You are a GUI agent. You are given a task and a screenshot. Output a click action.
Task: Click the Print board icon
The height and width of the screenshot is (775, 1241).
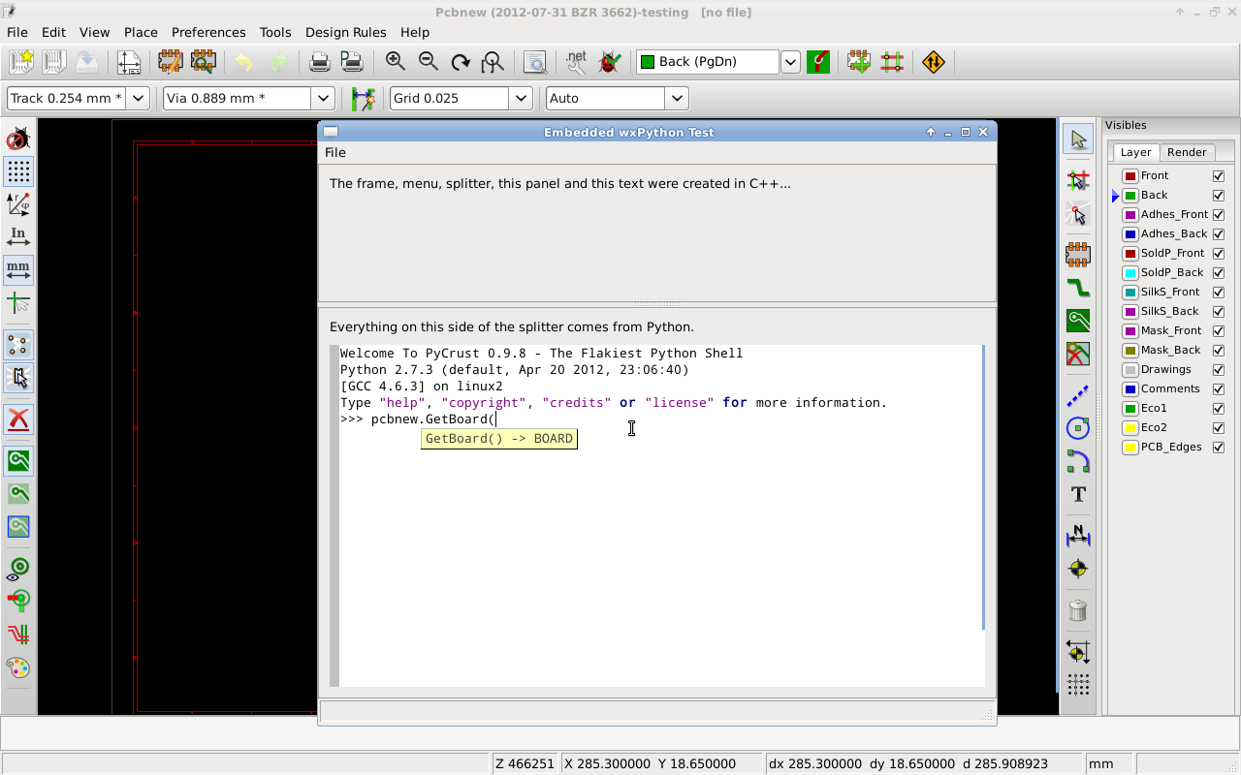pyautogui.click(x=319, y=62)
